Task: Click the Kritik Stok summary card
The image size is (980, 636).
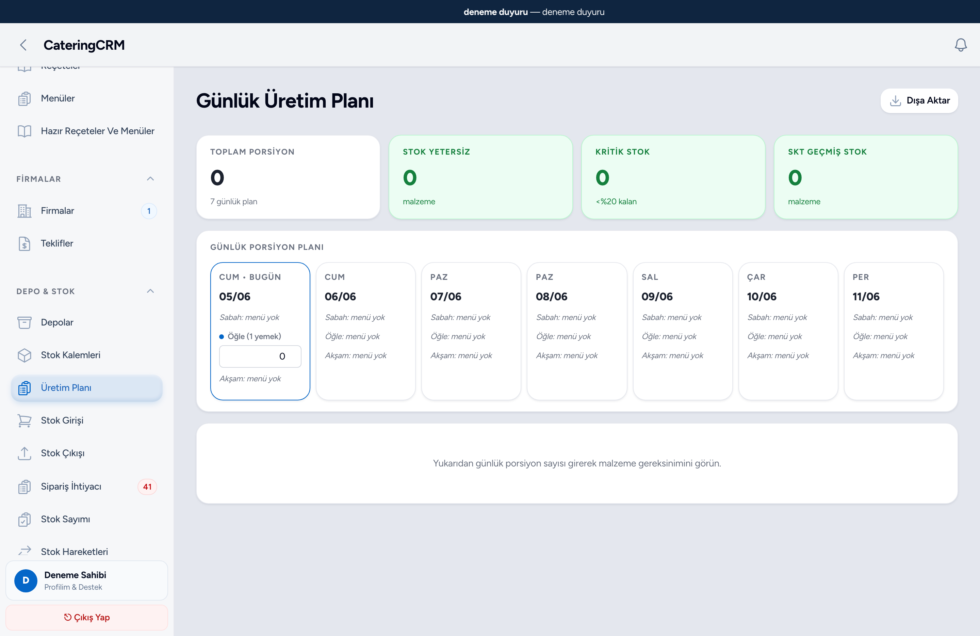Action: tap(673, 177)
